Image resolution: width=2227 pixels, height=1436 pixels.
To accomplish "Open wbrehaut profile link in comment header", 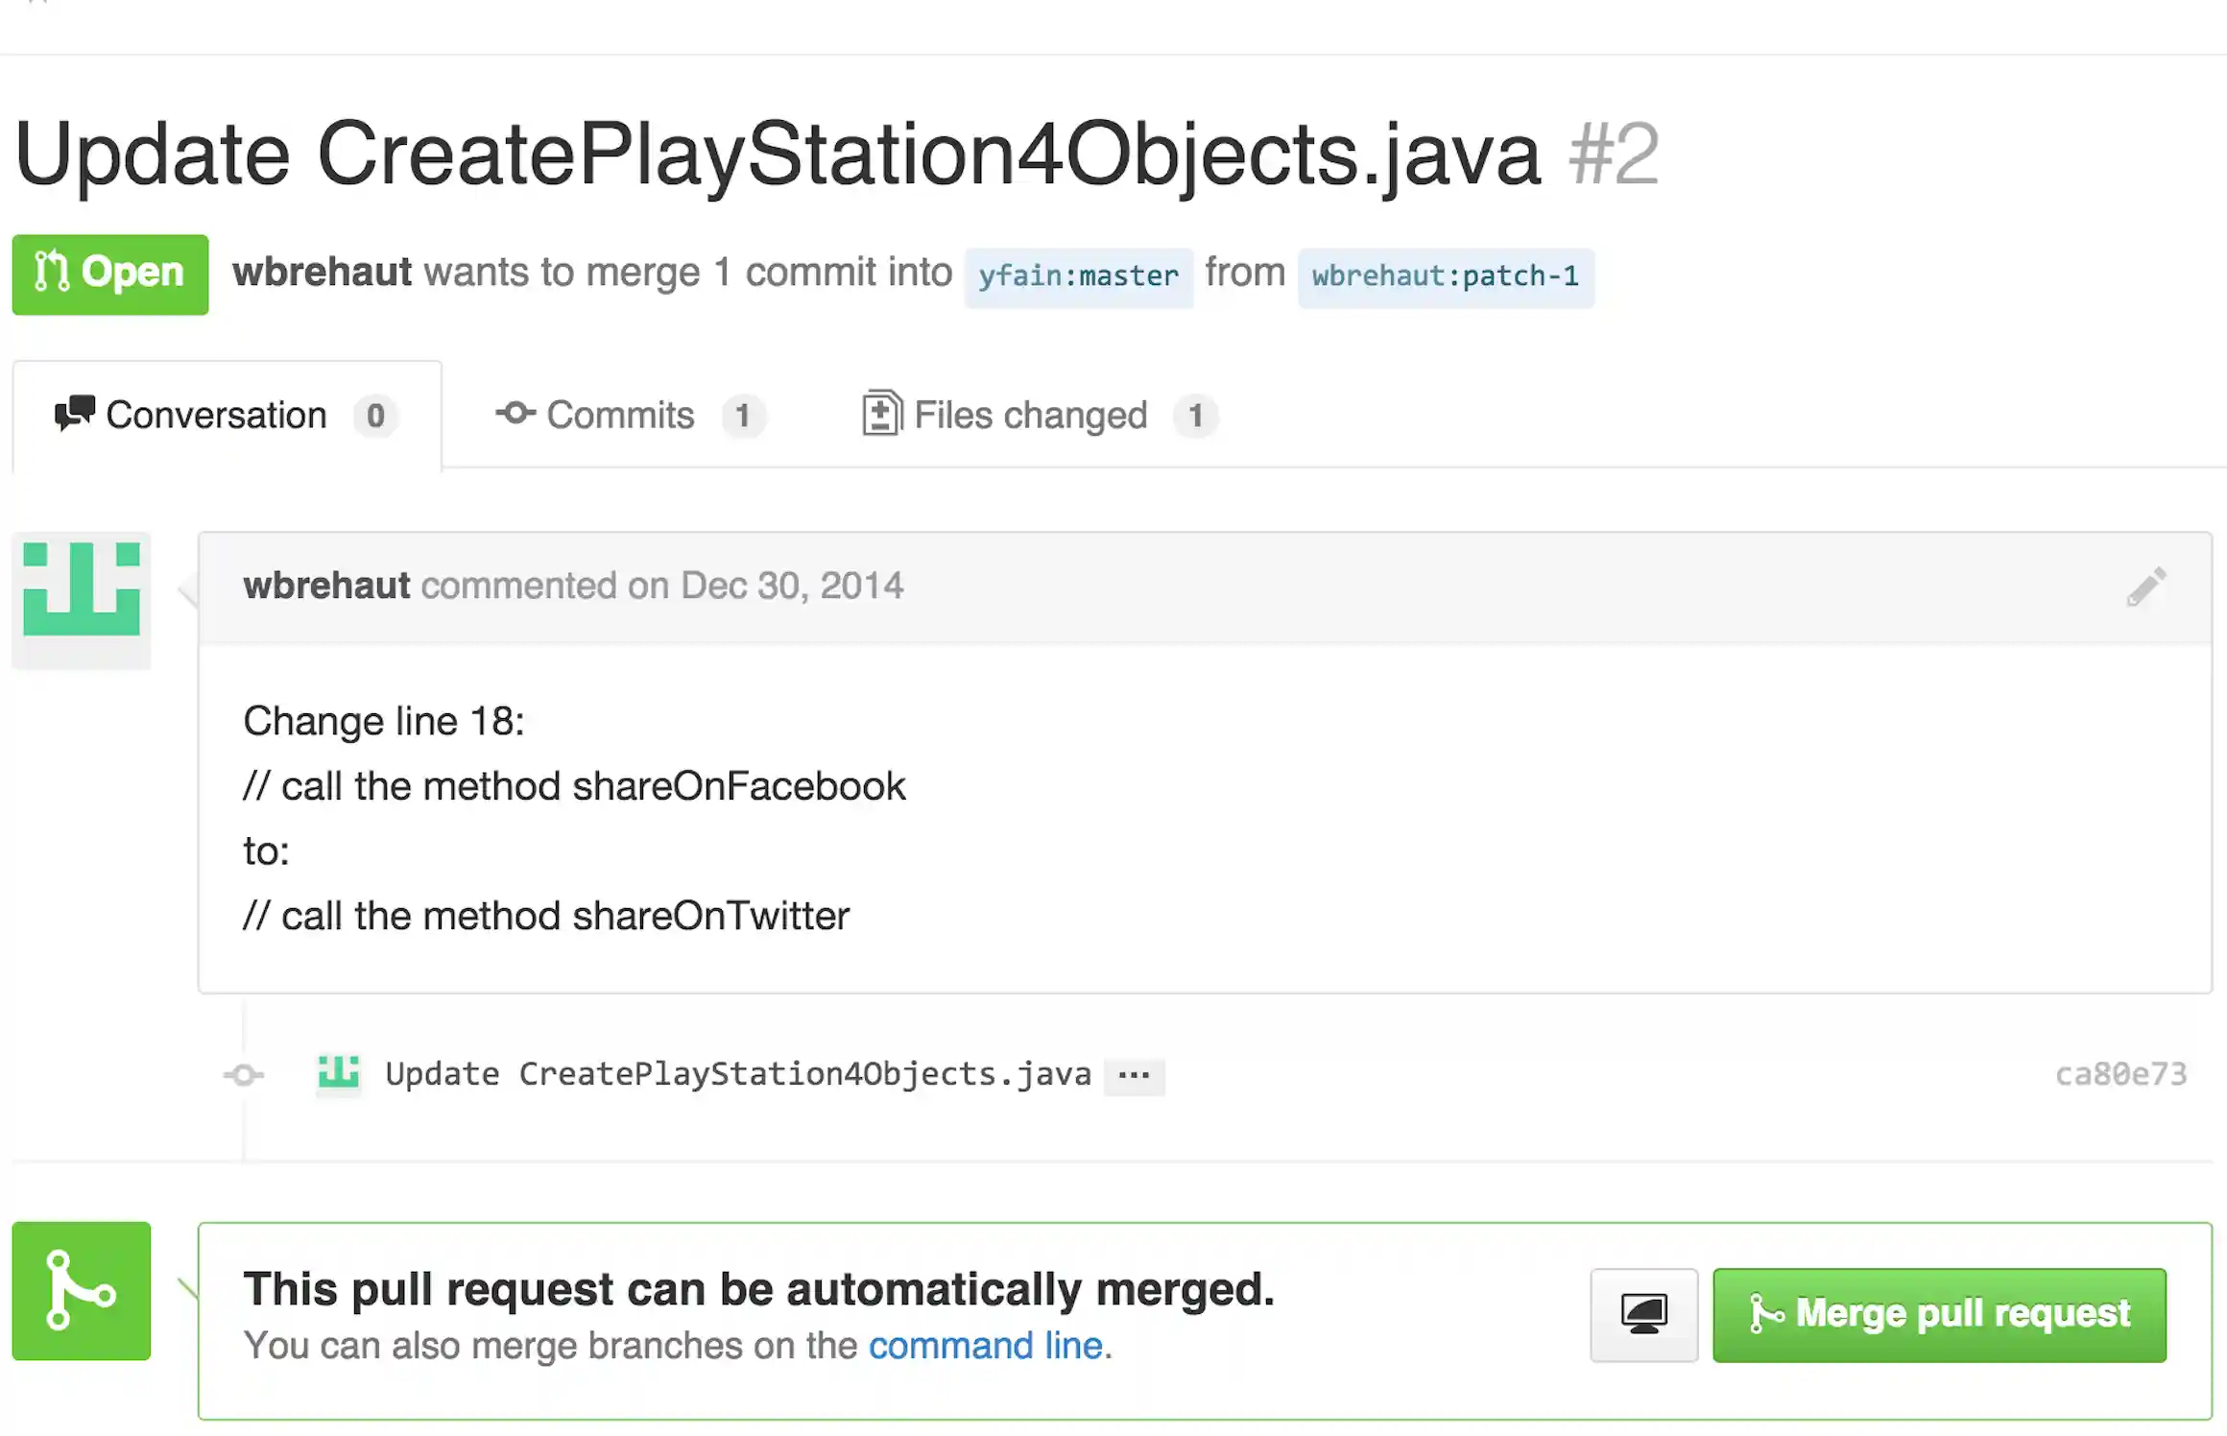I will (326, 586).
